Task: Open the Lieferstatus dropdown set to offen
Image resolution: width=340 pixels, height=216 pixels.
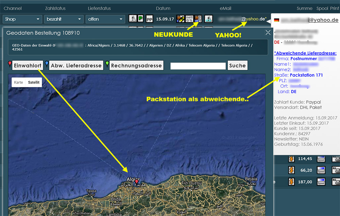Action: (x=105, y=19)
